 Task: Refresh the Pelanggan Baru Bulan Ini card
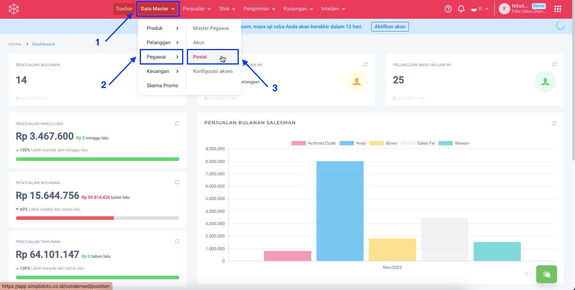coord(554,65)
